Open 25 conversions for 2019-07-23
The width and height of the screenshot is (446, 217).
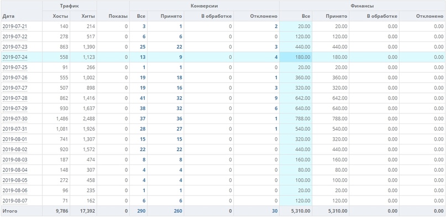click(143, 47)
